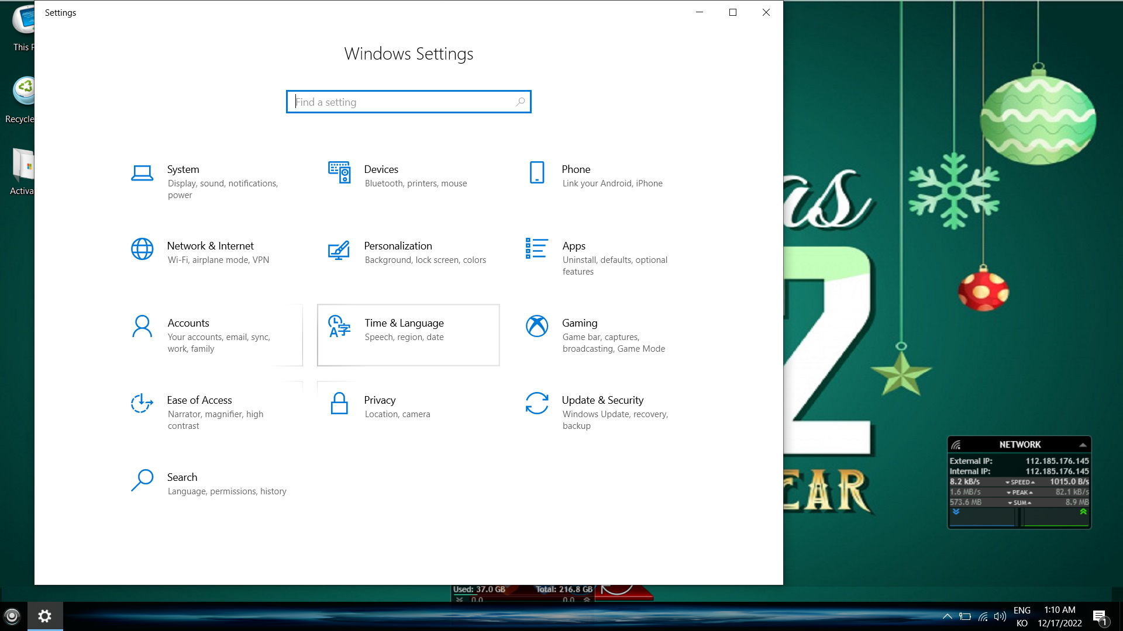The height and width of the screenshot is (631, 1123).
Task: Open Devices settings title link
Action: tap(381, 169)
